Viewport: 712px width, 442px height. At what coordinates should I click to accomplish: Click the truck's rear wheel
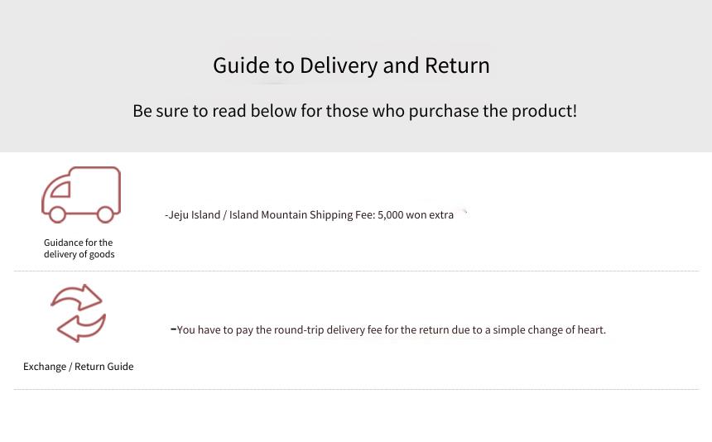[x=105, y=214]
